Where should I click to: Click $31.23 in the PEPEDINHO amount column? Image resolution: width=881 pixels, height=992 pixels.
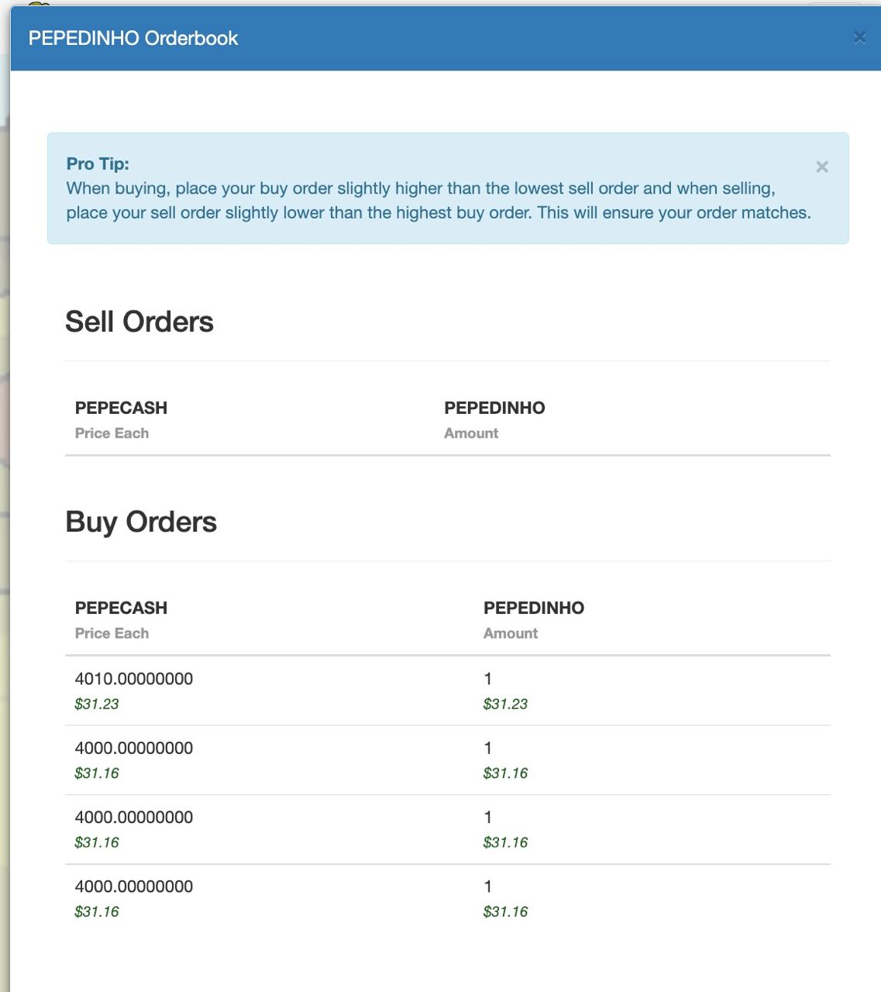[505, 704]
